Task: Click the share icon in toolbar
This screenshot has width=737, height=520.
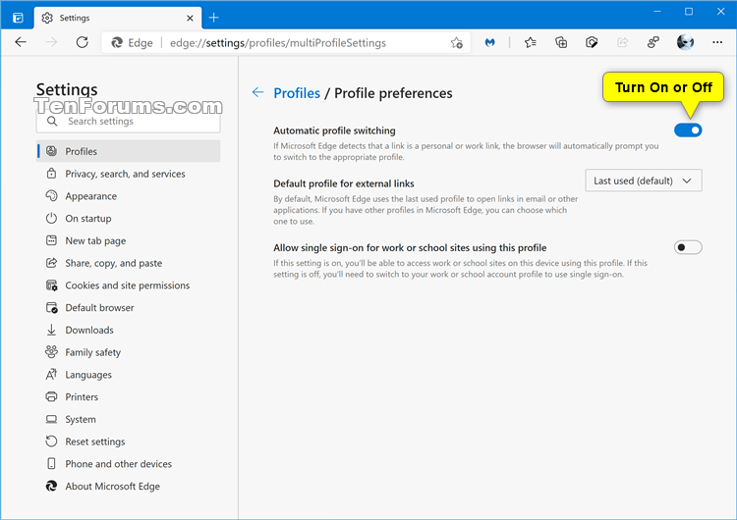Action: 622,43
